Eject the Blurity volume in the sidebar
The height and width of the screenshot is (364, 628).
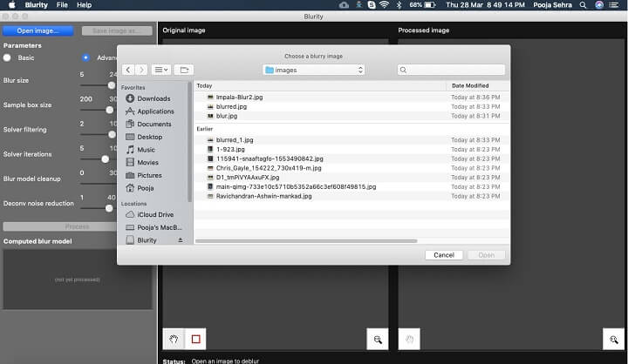click(x=181, y=240)
